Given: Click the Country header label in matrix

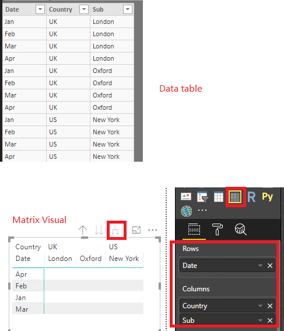Looking at the screenshot, I should coord(28,247).
